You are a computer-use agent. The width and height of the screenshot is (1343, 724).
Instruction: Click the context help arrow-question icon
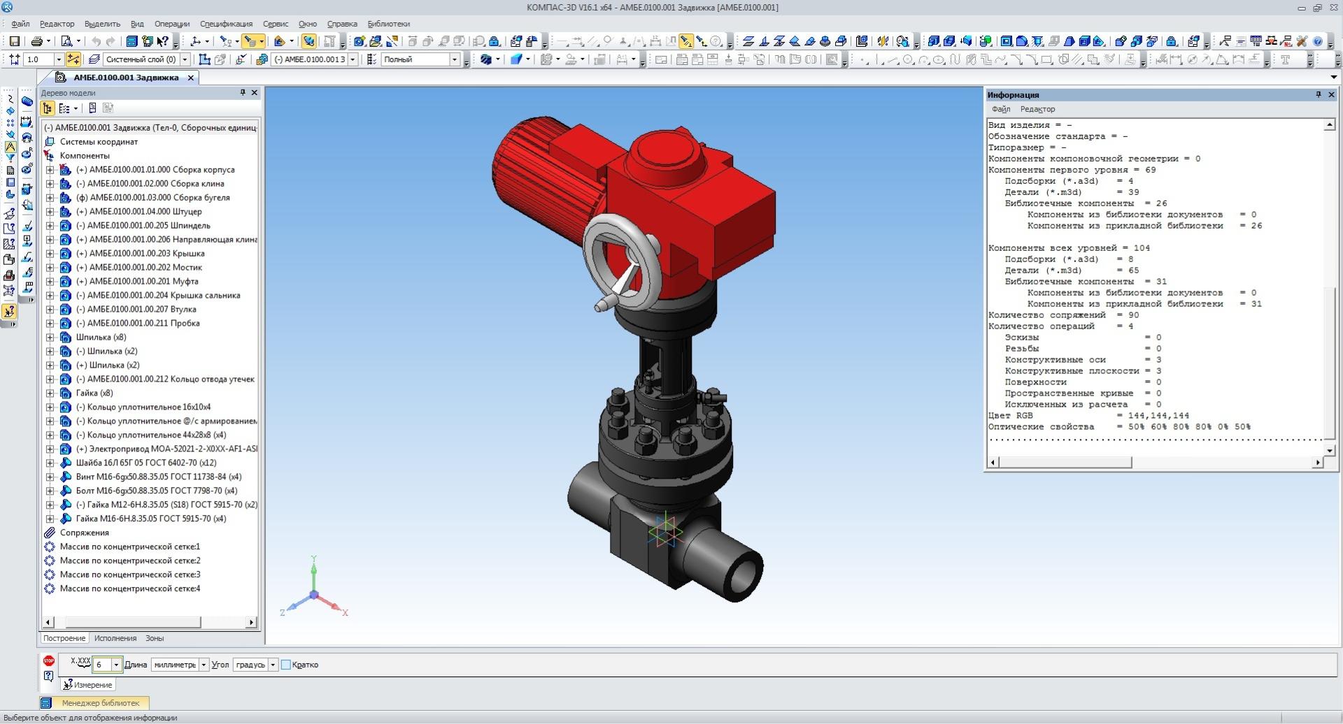pos(162,41)
